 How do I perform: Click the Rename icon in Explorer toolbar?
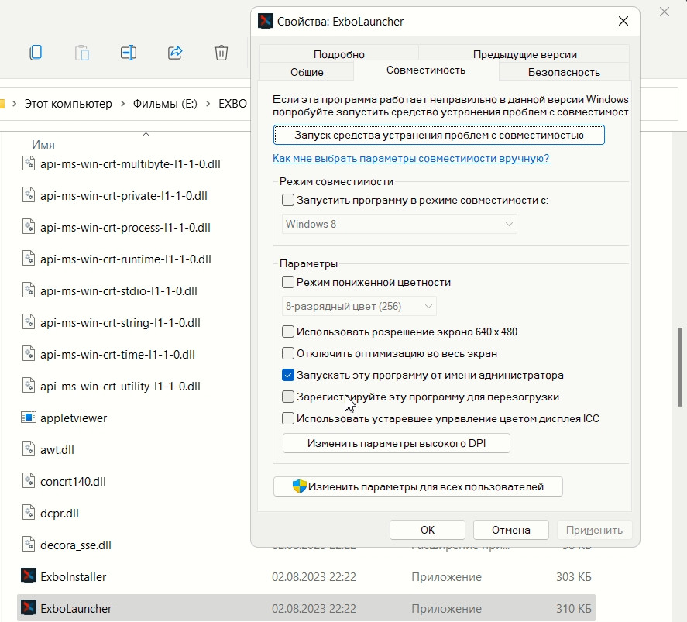point(129,53)
